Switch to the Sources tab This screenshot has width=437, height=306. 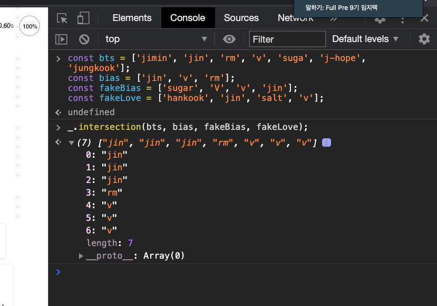(241, 18)
